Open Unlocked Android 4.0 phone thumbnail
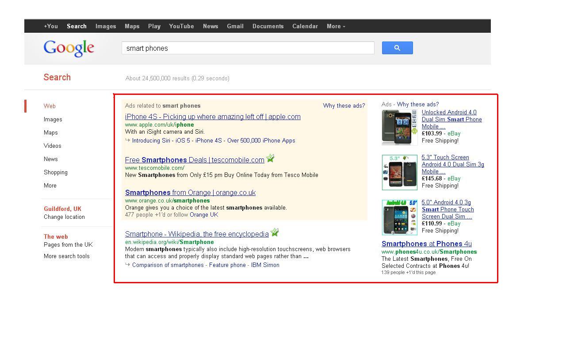This screenshot has height=353, width=566. click(399, 127)
